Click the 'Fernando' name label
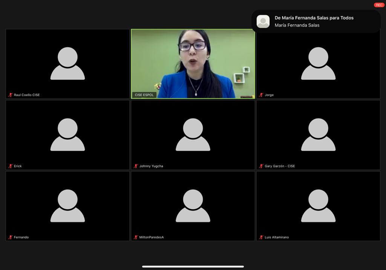The height and width of the screenshot is (270, 386). [21, 237]
